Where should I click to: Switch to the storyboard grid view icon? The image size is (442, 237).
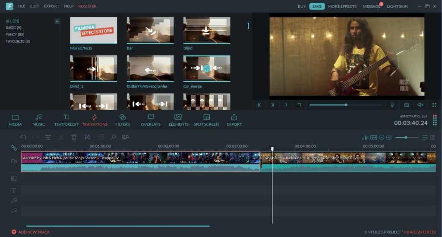(433, 137)
